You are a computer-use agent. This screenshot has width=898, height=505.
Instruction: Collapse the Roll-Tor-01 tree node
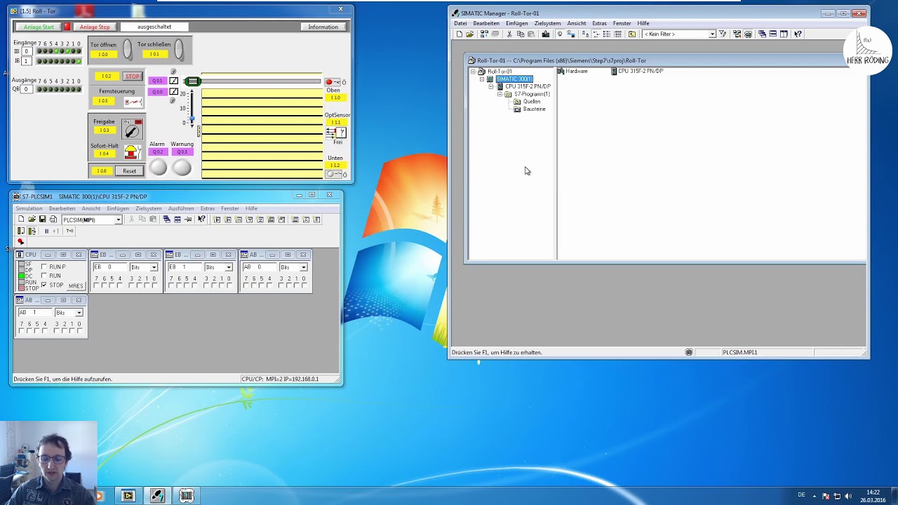click(473, 72)
